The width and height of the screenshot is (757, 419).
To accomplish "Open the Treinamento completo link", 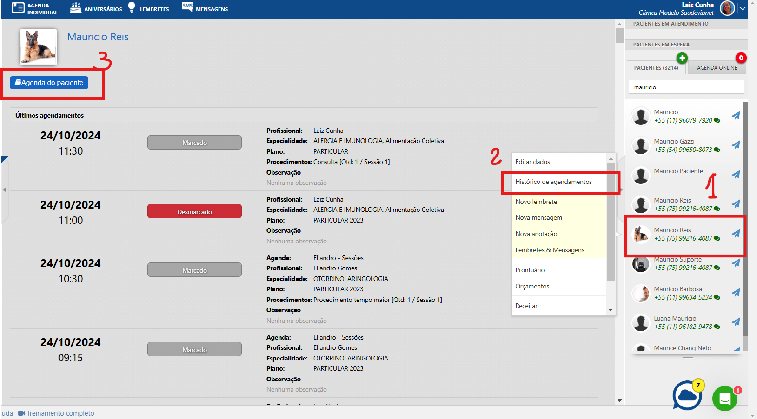I will tap(60, 413).
